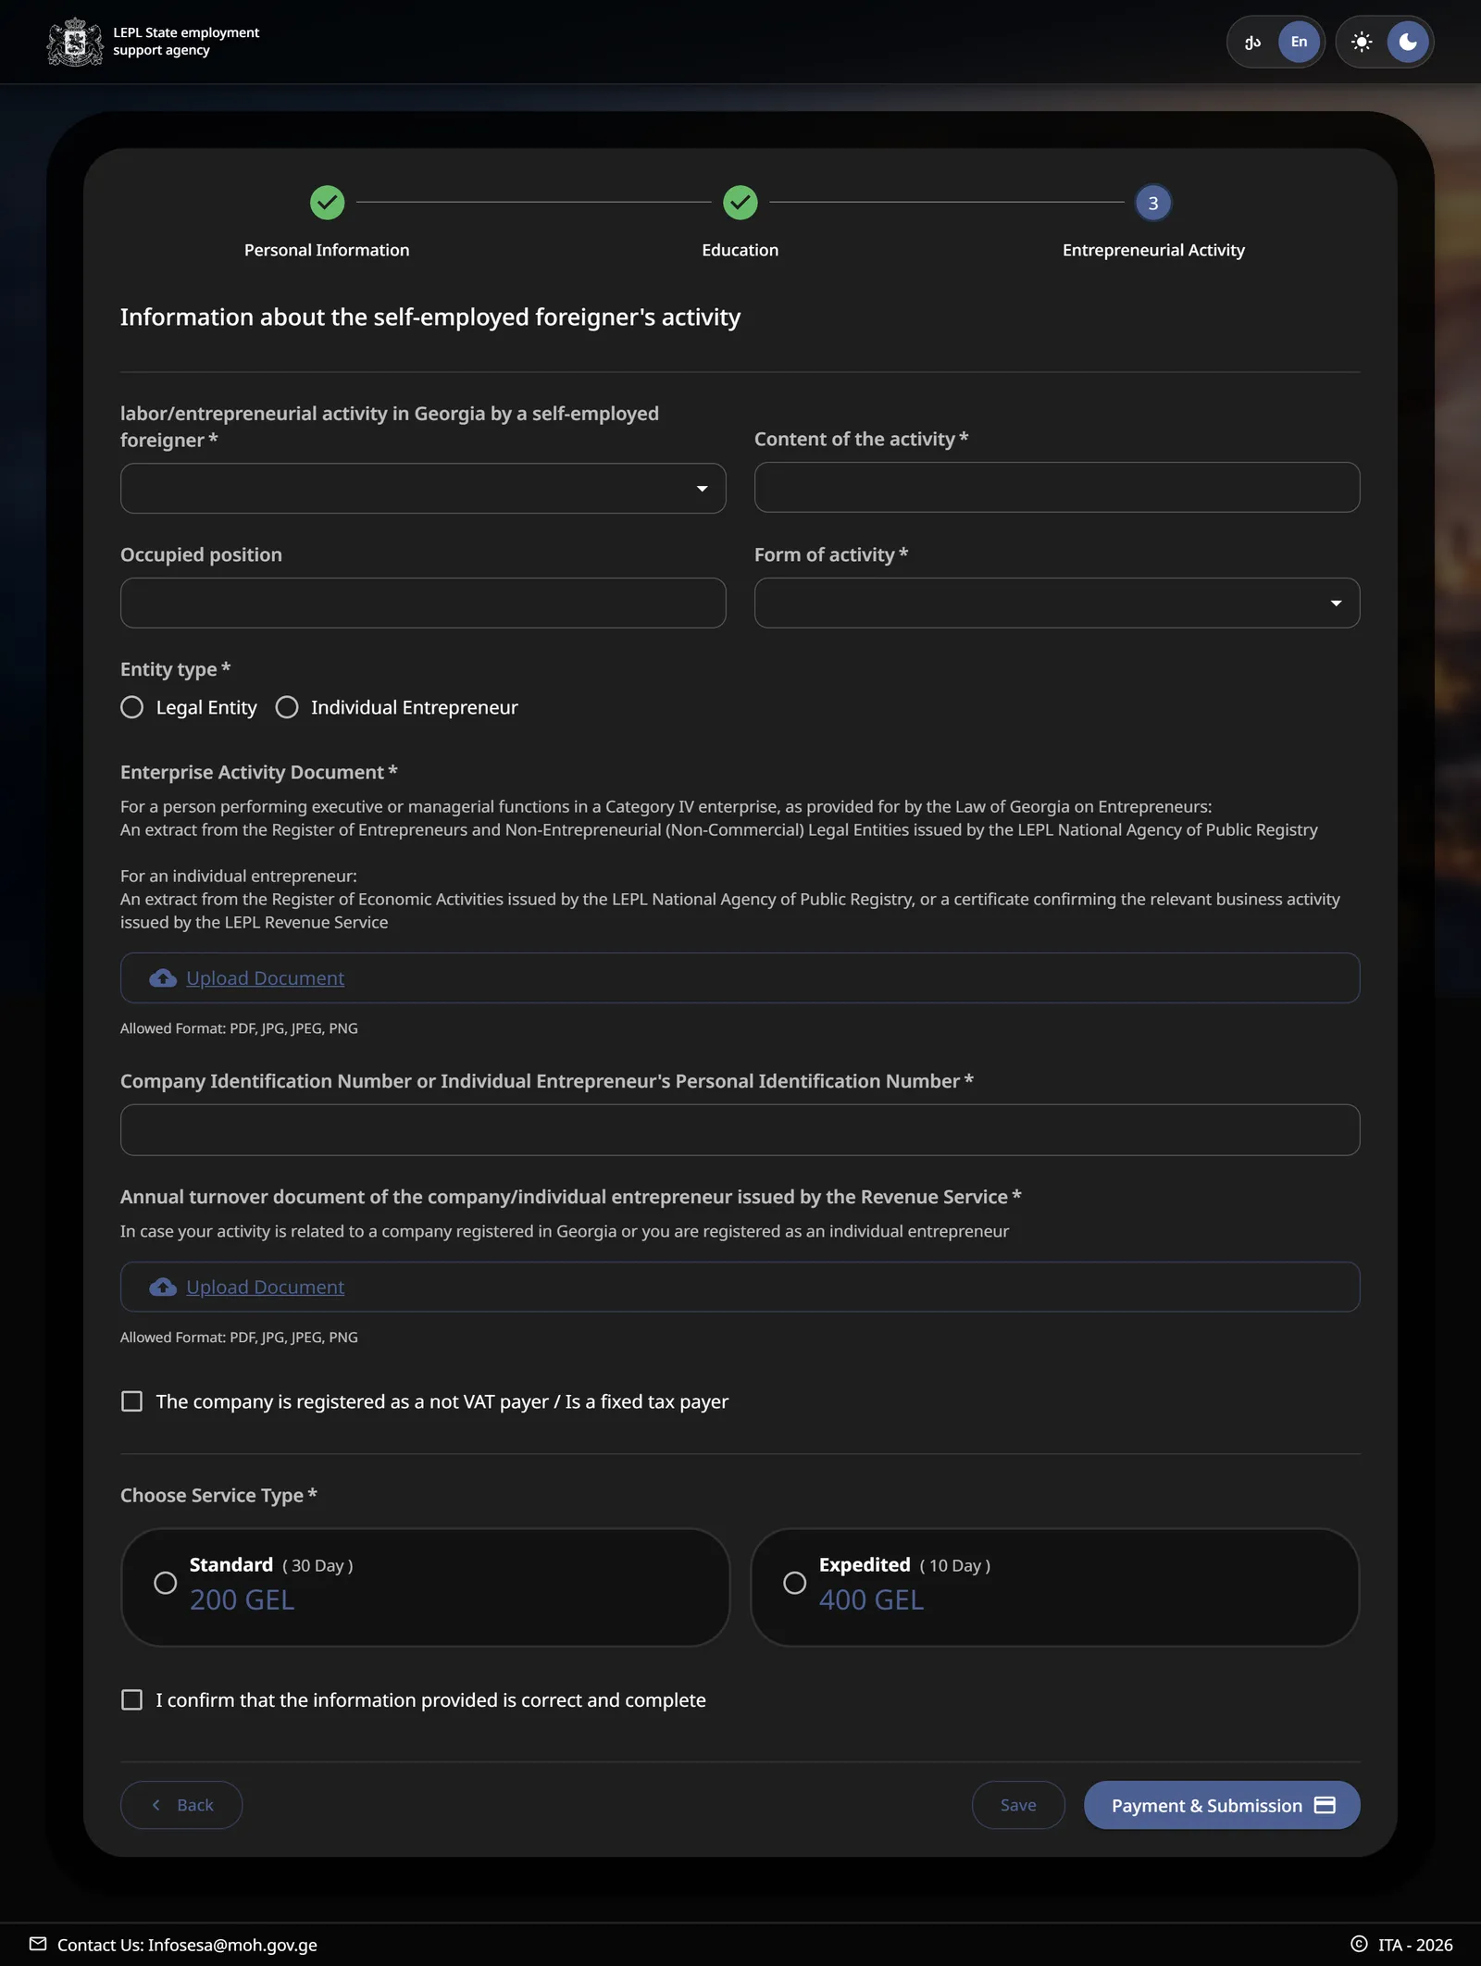Go to the Entrepreneurial Activity step 3
Screen dimensions: 1481x1966
[1153, 203]
